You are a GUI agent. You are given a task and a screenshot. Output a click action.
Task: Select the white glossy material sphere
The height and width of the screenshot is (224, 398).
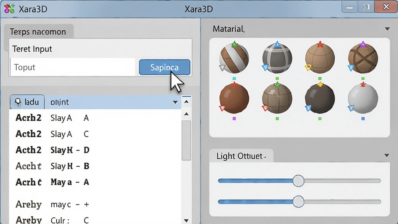click(x=363, y=98)
